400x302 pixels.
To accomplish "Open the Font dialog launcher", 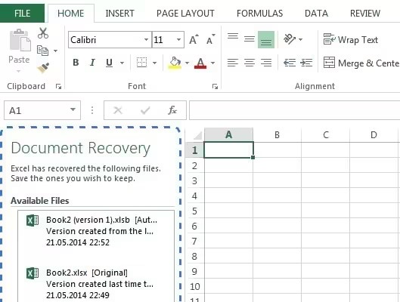I will [215, 87].
